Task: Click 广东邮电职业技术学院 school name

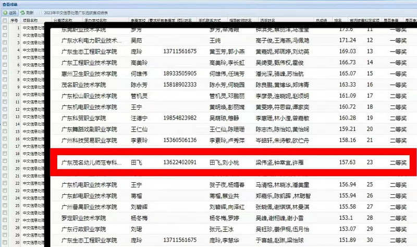Action: (x=89, y=196)
